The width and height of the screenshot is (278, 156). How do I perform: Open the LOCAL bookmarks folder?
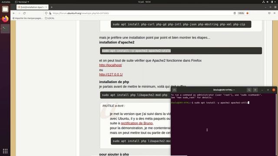[50, 18]
